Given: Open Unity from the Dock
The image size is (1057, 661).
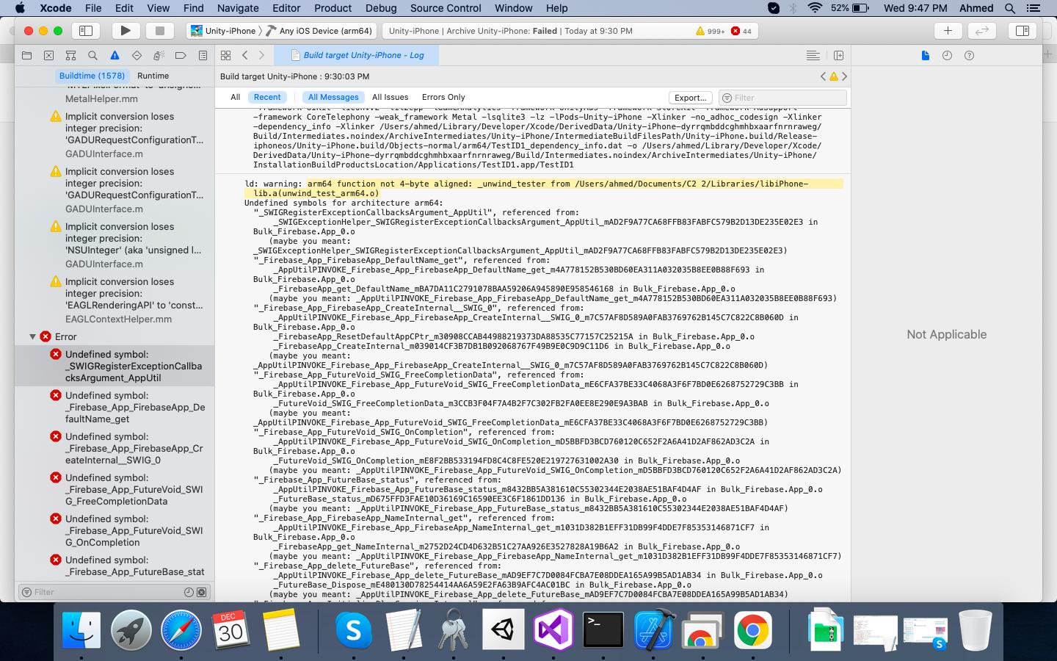Looking at the screenshot, I should coord(504,630).
